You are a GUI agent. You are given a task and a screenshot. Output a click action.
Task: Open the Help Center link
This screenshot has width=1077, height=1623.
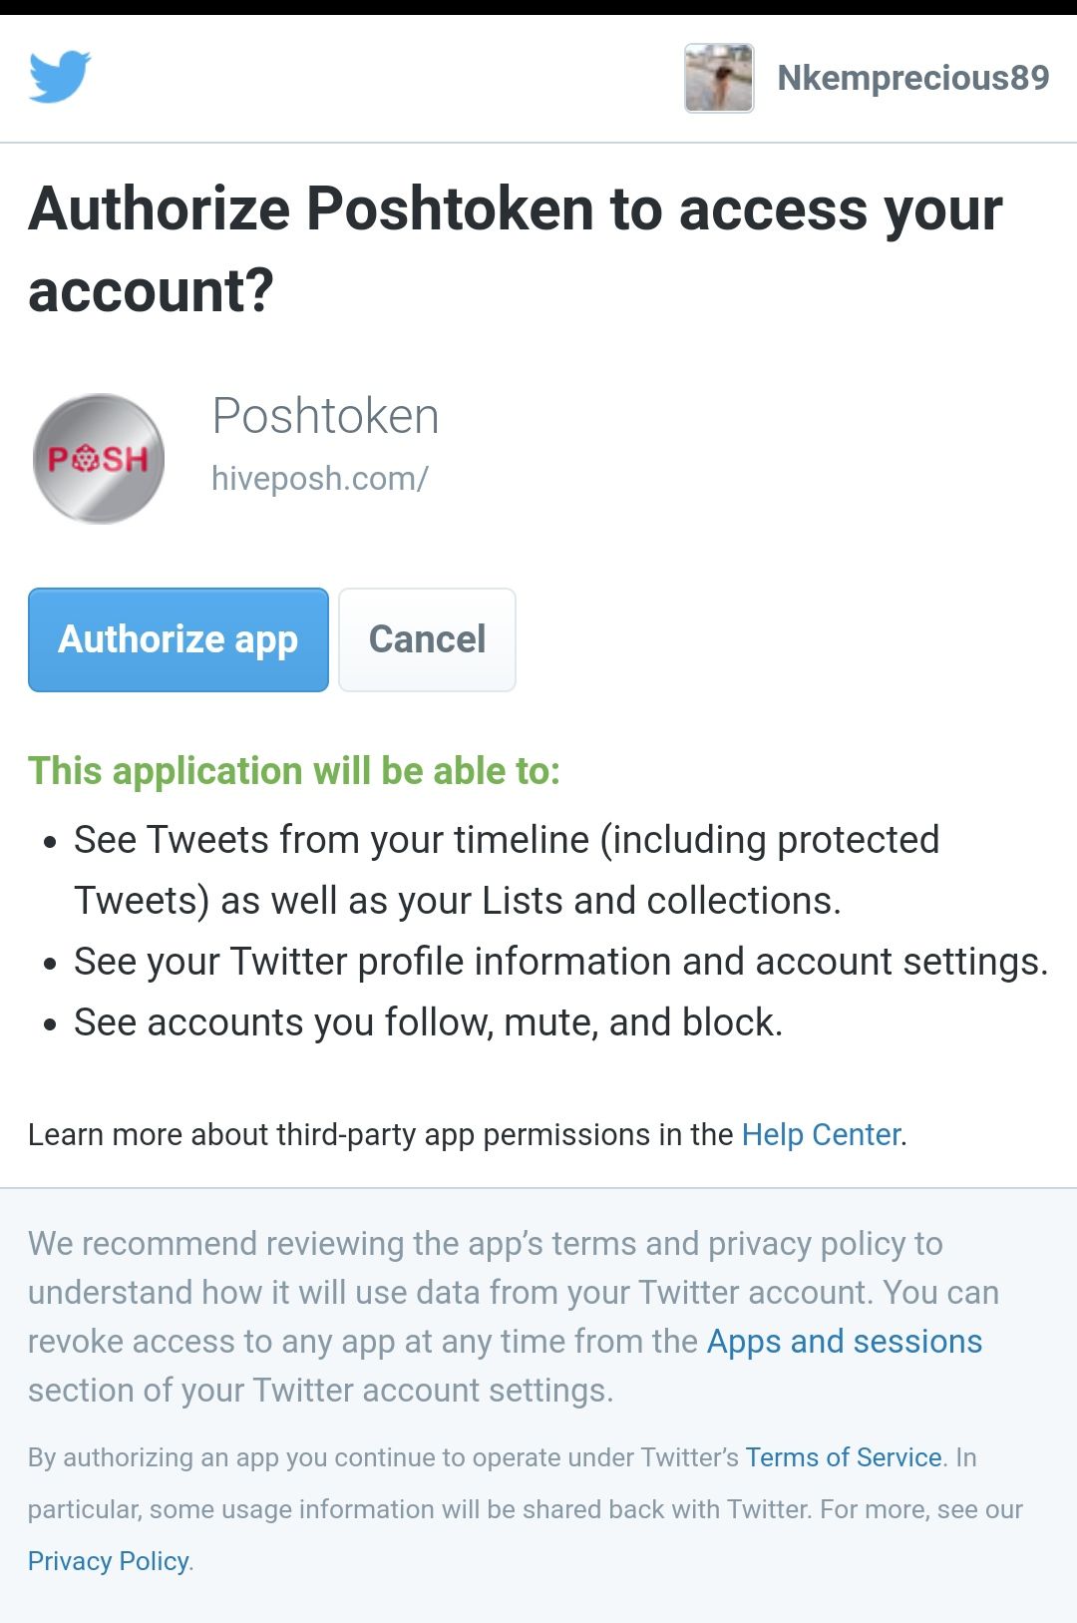point(822,1134)
